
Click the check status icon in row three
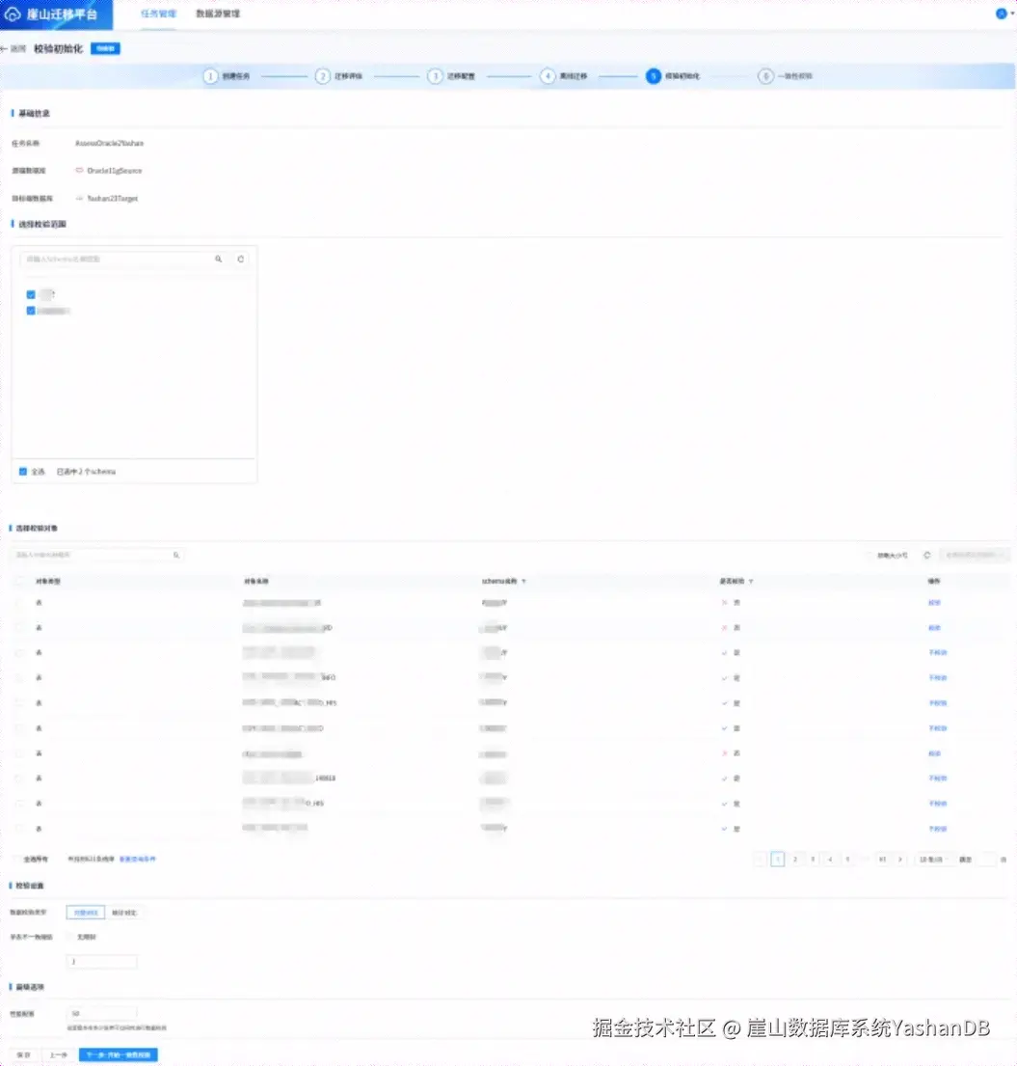click(724, 653)
